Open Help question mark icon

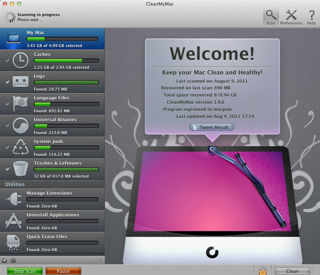tap(311, 15)
